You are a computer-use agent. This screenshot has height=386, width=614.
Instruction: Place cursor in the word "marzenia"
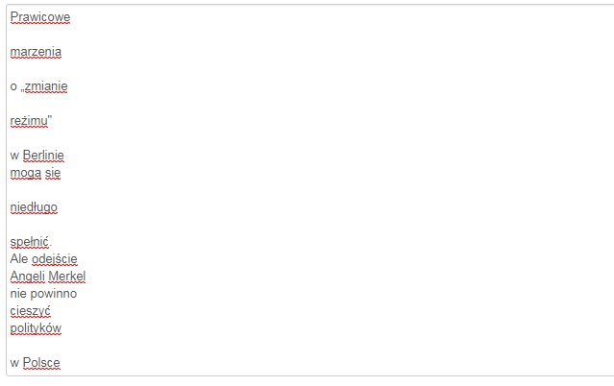36,52
